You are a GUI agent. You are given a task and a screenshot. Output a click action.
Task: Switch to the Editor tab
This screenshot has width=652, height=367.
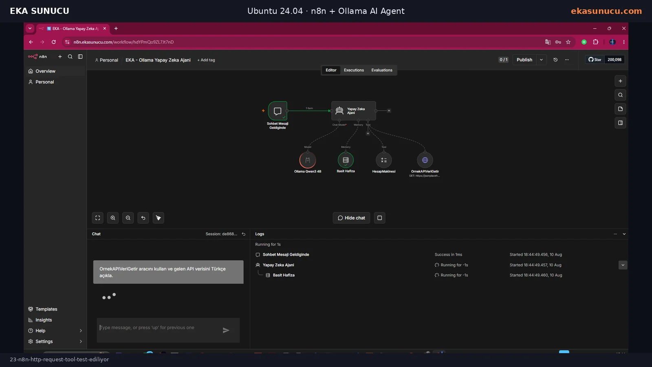point(331,70)
